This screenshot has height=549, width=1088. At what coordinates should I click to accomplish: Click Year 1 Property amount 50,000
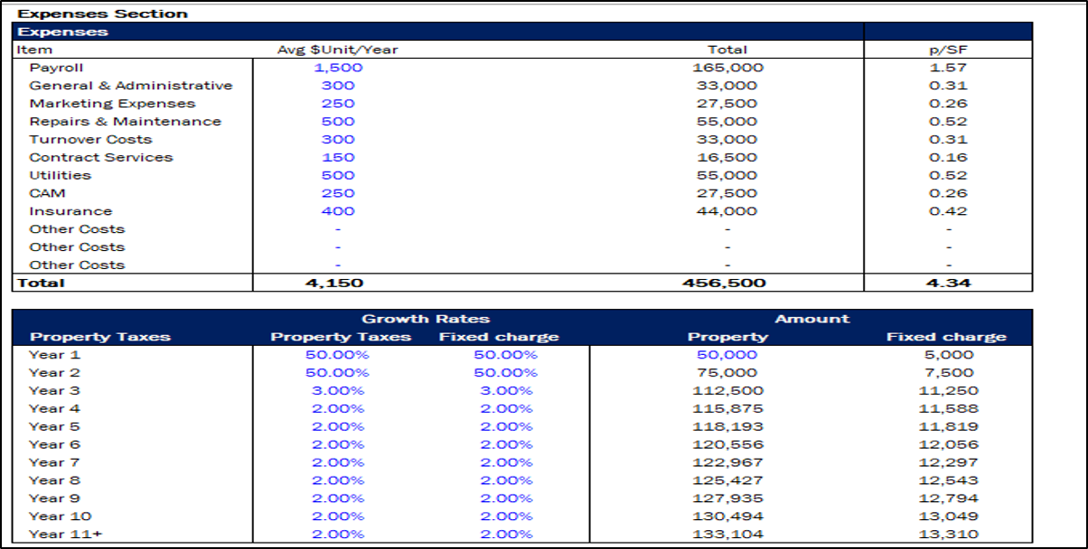727,355
